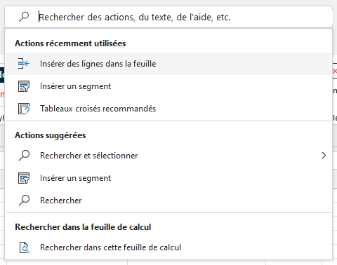Click the magnifier icon in the search box

click(24, 17)
